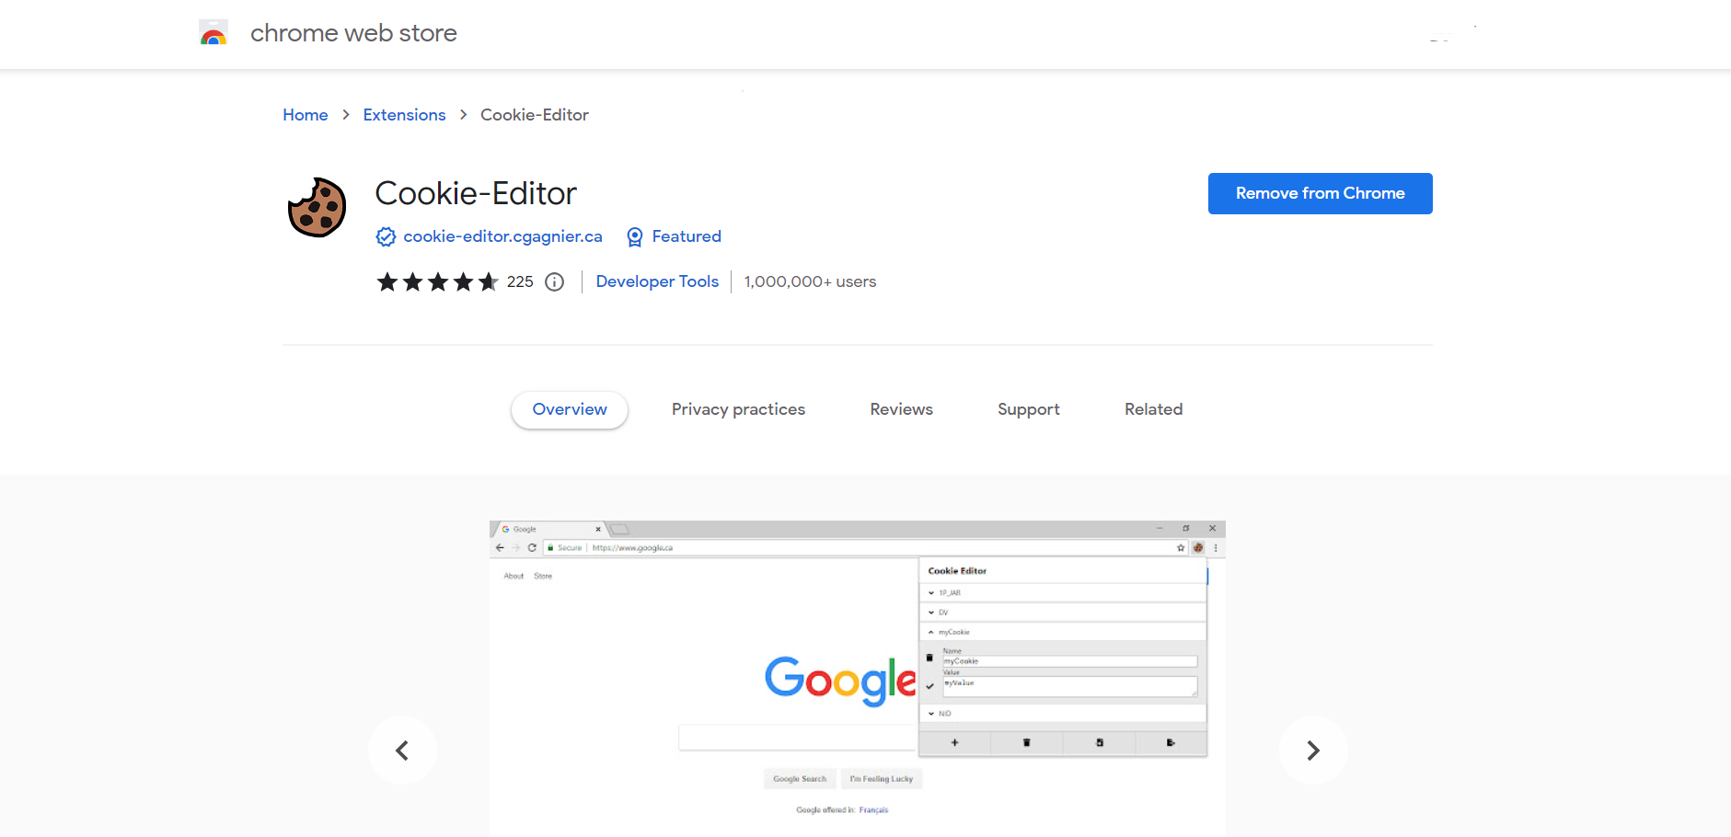This screenshot has width=1731, height=837.
Task: Open the Extensions breadcrumb link
Action: 404,115
